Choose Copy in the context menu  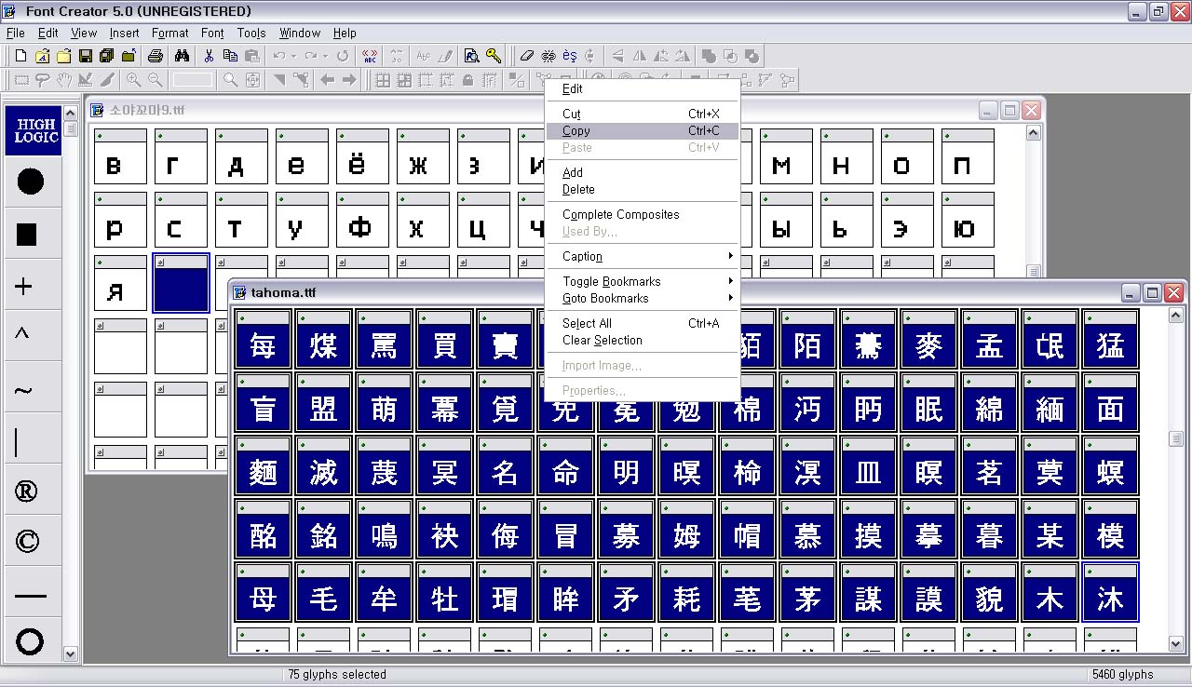click(x=642, y=131)
